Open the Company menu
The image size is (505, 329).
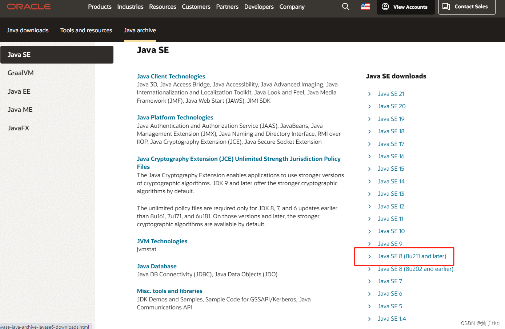(x=292, y=7)
